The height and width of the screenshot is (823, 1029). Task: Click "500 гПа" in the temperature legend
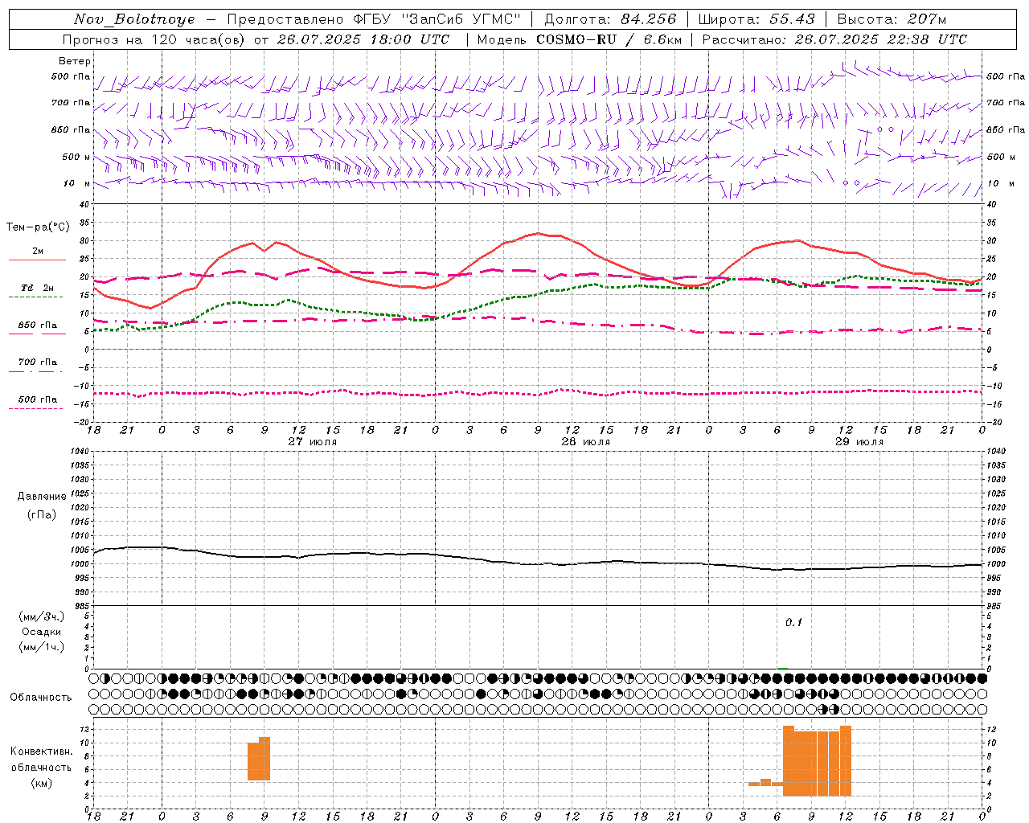38,399
